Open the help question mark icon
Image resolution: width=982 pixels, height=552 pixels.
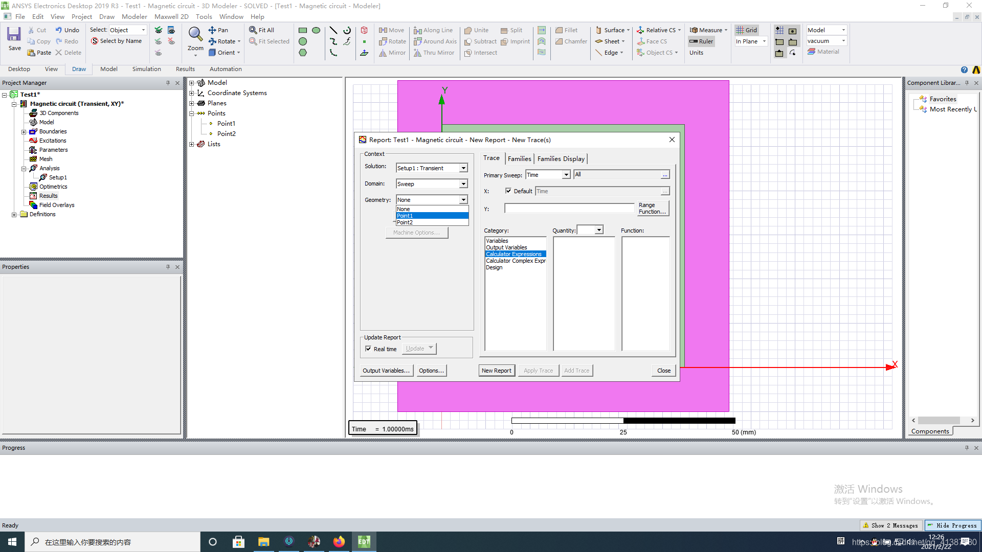click(x=964, y=70)
